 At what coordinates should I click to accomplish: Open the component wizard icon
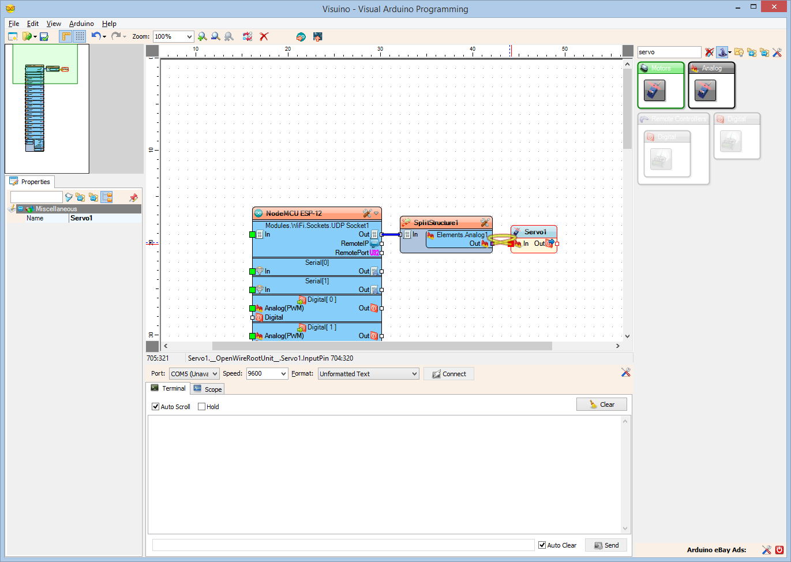pos(723,52)
